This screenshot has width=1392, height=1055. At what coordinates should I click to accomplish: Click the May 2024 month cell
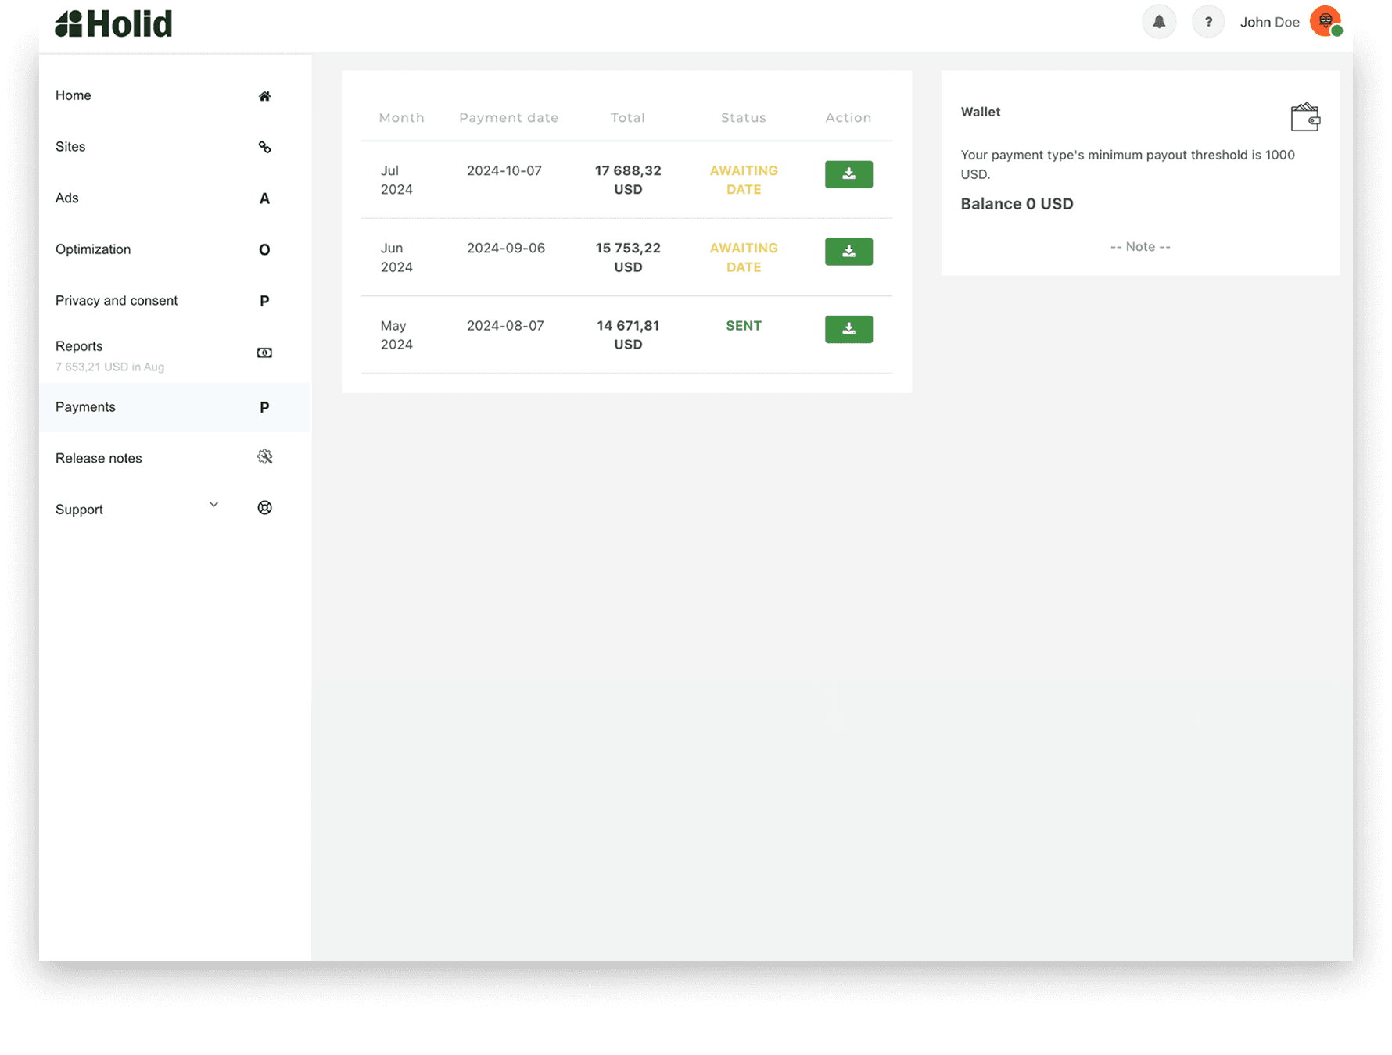click(x=396, y=334)
